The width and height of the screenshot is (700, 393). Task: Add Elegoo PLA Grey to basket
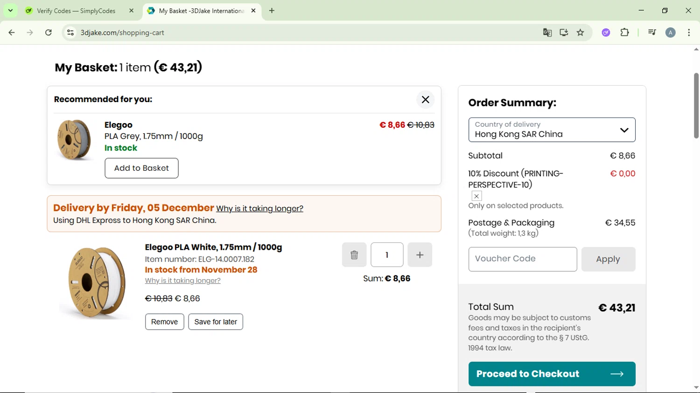click(141, 168)
